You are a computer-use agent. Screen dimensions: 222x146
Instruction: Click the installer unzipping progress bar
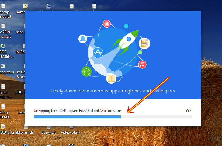[113, 117]
